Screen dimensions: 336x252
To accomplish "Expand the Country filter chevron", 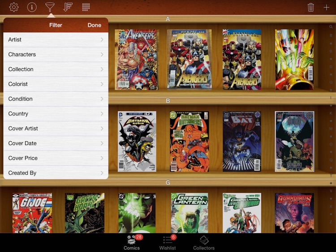I will coord(102,113).
